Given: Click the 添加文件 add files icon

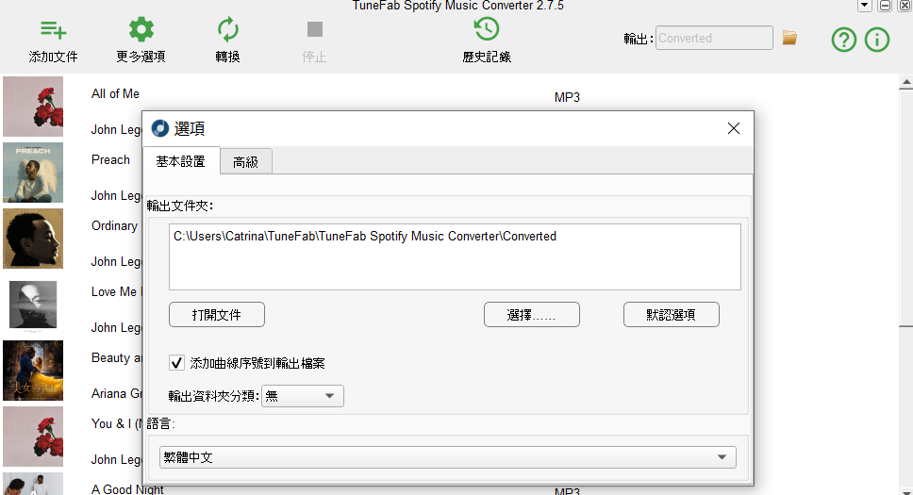Looking at the screenshot, I should [53, 30].
